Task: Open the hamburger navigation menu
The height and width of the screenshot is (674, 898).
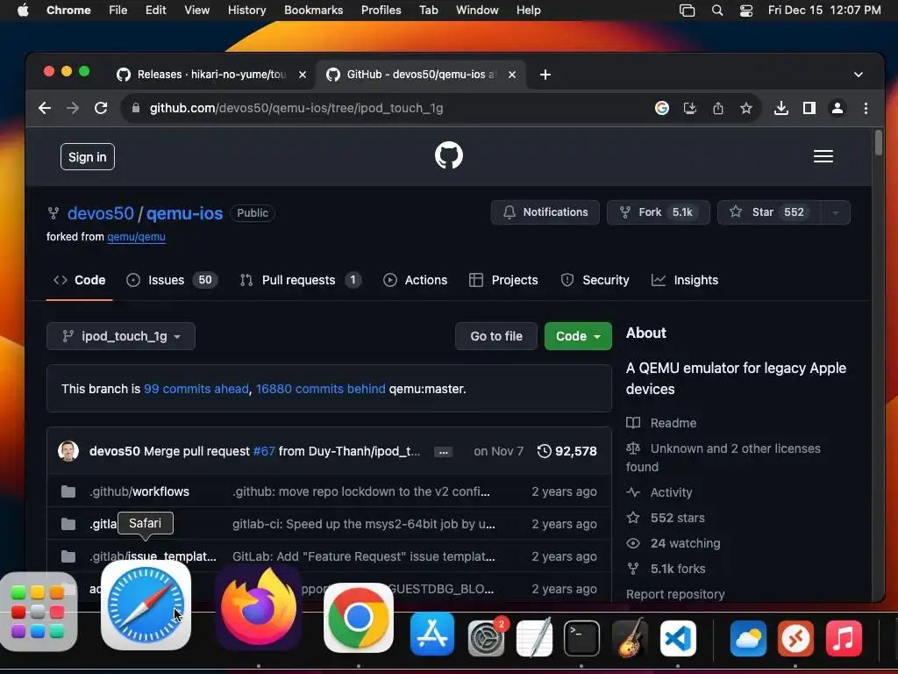Action: pyautogui.click(x=823, y=156)
